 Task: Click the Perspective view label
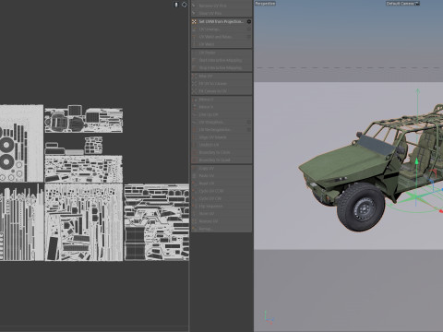(265, 4)
